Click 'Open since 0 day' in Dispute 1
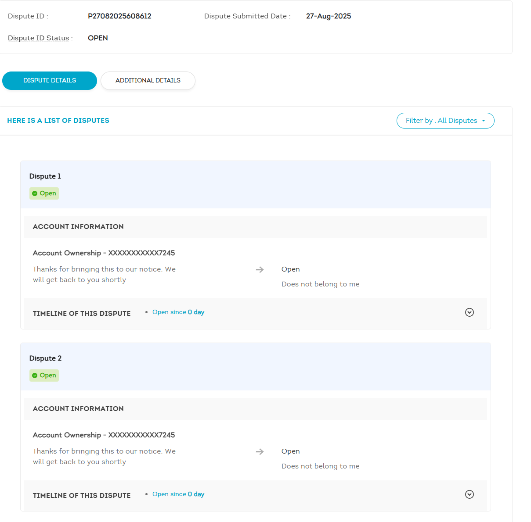 click(178, 312)
